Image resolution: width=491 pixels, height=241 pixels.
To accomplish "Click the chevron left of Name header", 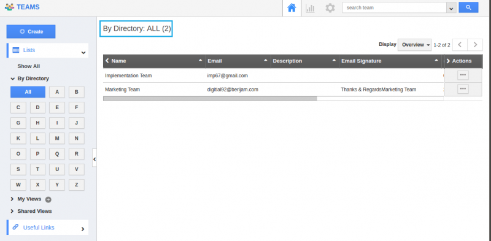I will [x=107, y=61].
